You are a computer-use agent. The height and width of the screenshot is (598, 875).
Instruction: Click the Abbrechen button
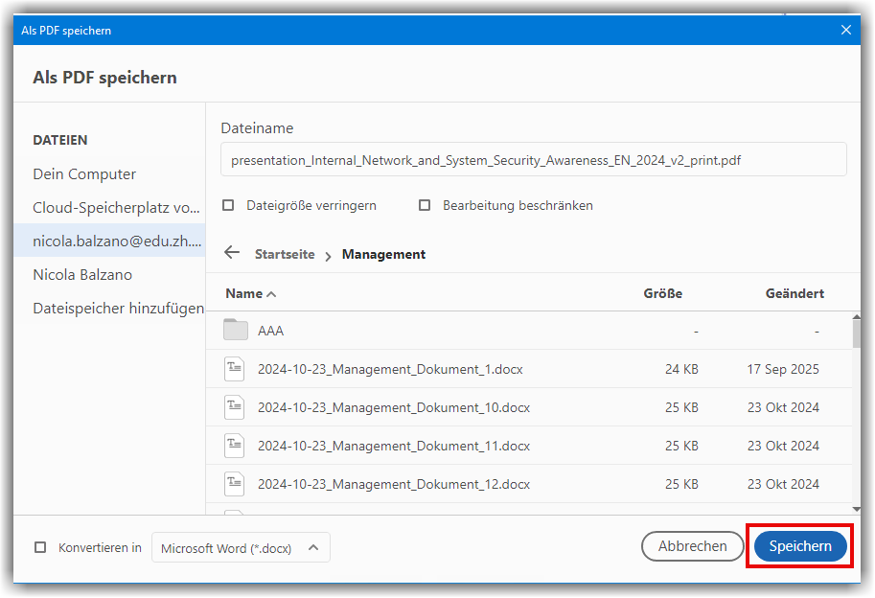[692, 546]
